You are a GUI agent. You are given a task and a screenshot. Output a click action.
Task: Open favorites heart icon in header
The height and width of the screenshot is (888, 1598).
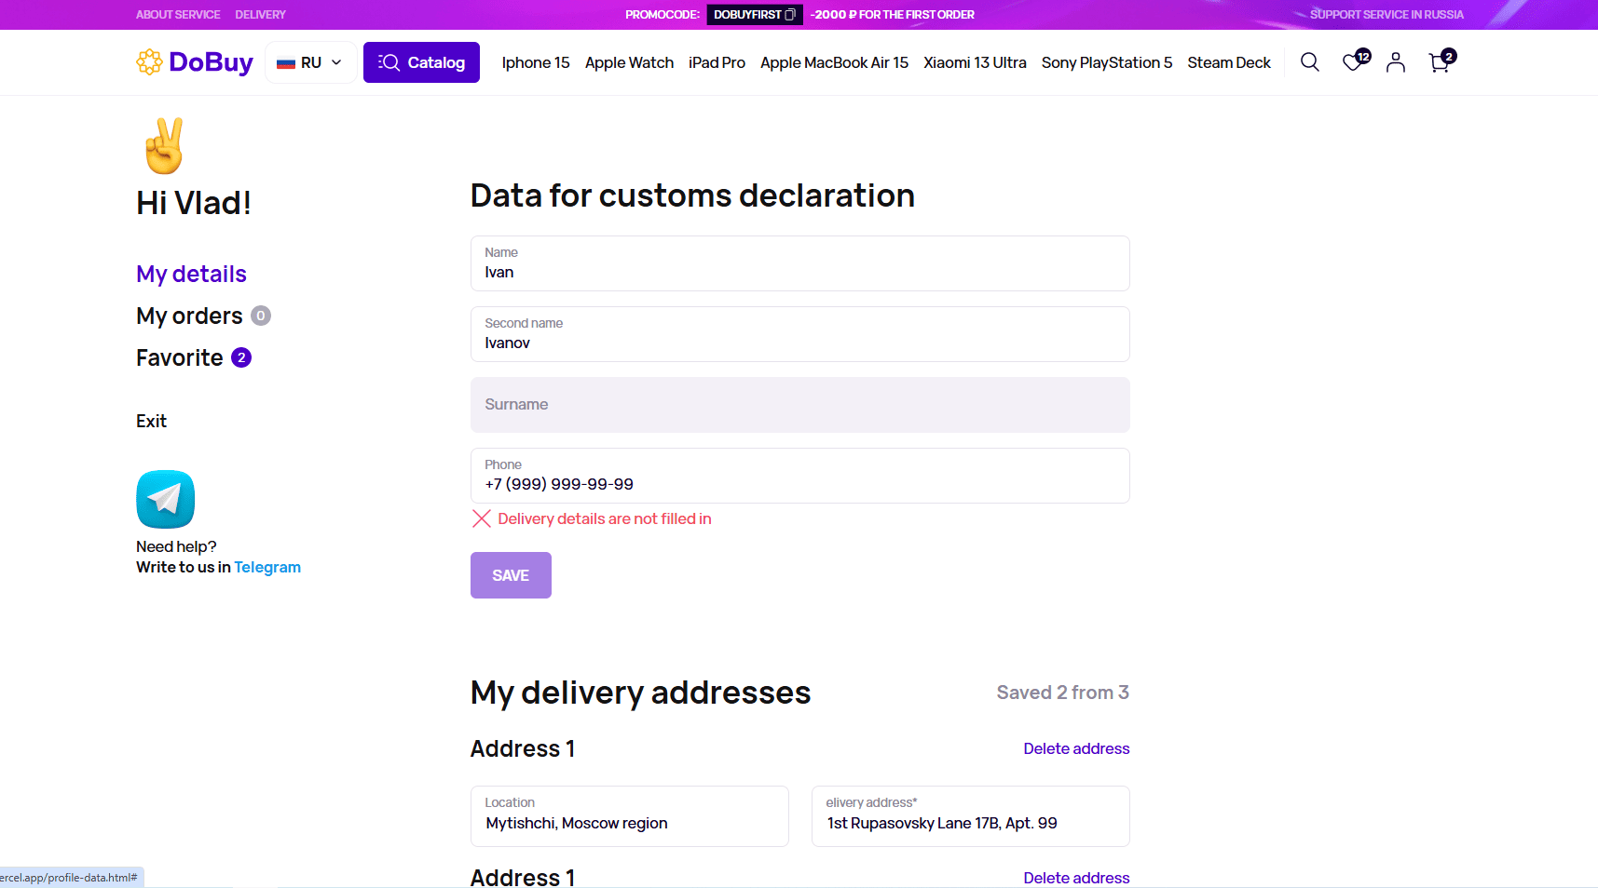[1352, 62]
